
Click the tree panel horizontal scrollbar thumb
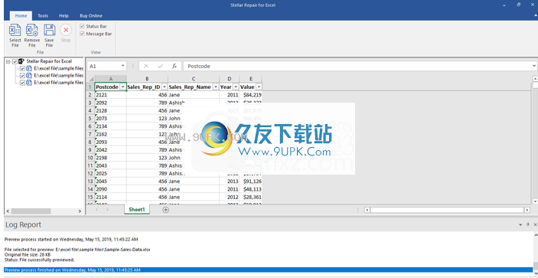pos(31,211)
